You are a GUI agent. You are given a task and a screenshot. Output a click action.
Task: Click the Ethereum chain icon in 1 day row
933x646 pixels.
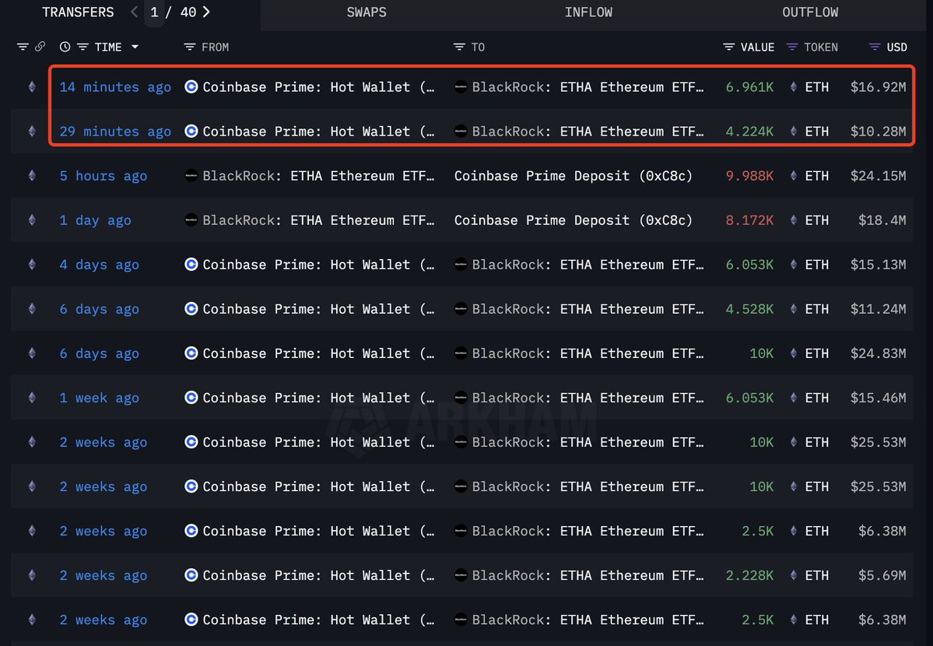coord(32,220)
